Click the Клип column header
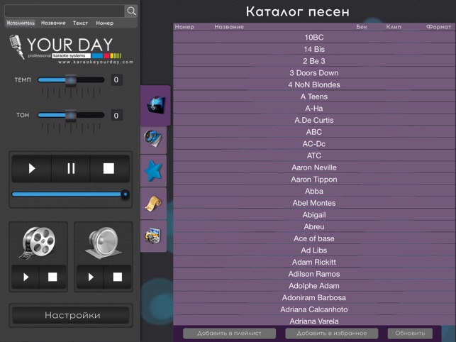This screenshot has height=342, width=456. [394, 27]
